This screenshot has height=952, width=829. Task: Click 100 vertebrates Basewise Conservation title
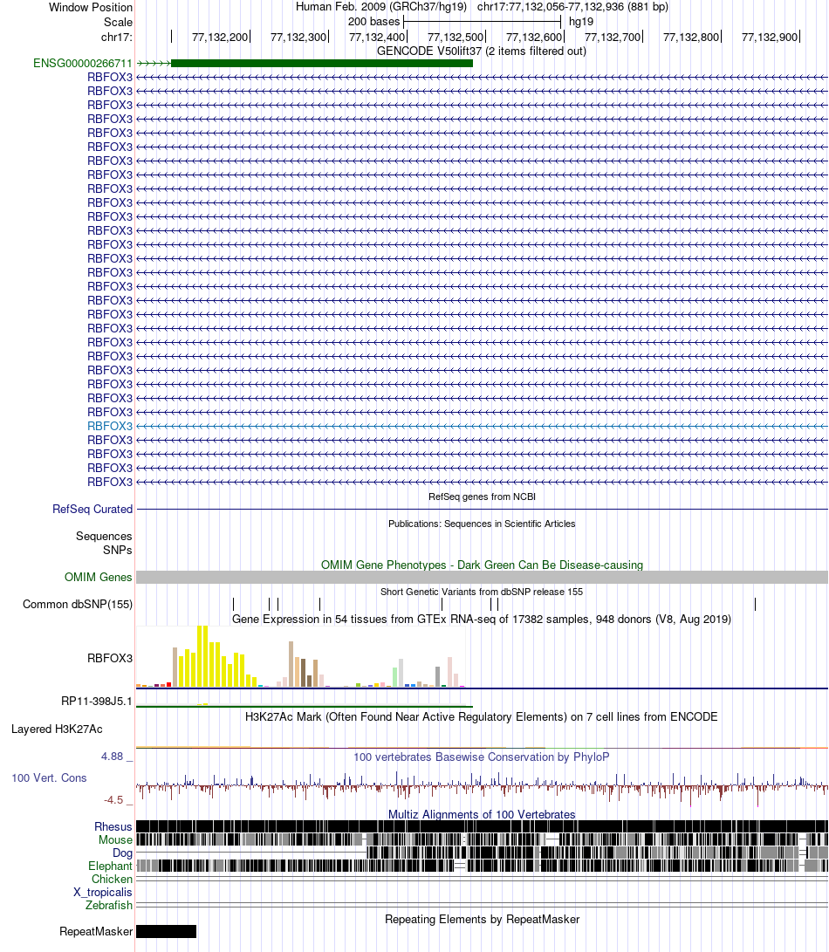tap(482, 757)
